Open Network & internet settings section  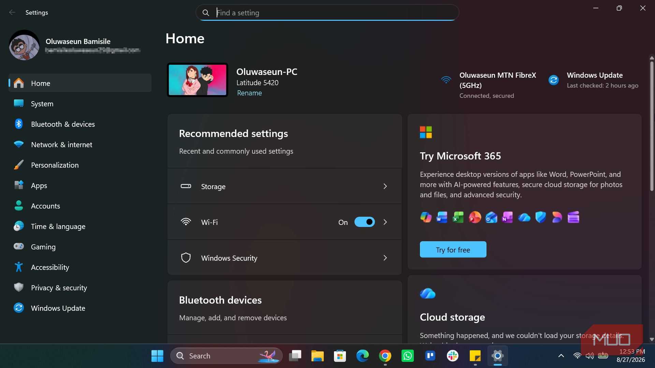click(80, 144)
